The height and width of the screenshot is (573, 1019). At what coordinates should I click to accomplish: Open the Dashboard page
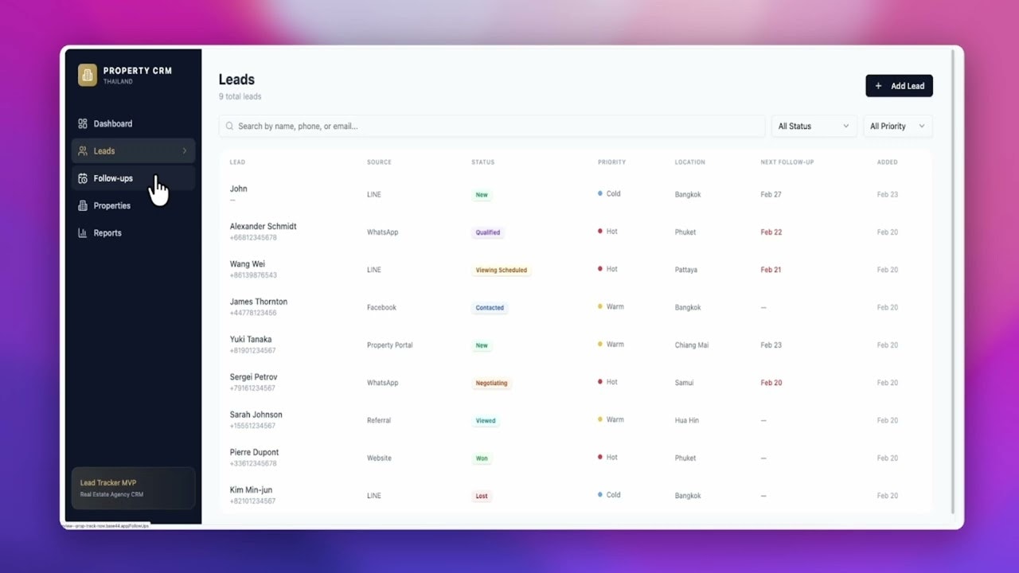click(x=133, y=123)
